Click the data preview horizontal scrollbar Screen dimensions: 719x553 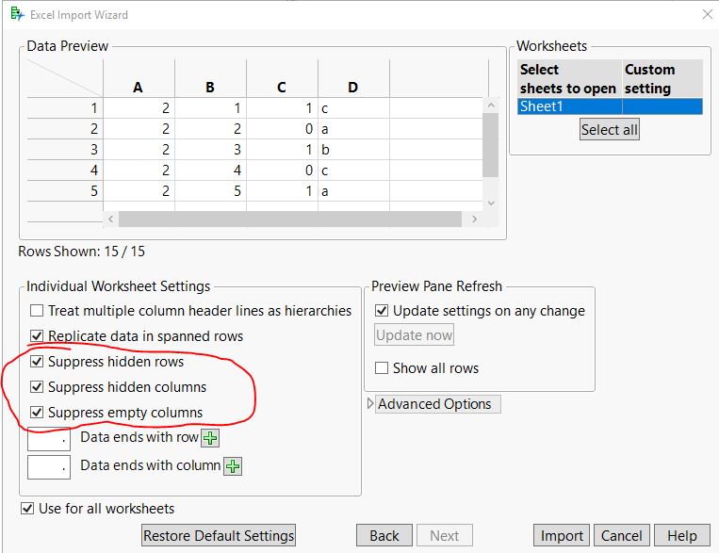(285, 219)
